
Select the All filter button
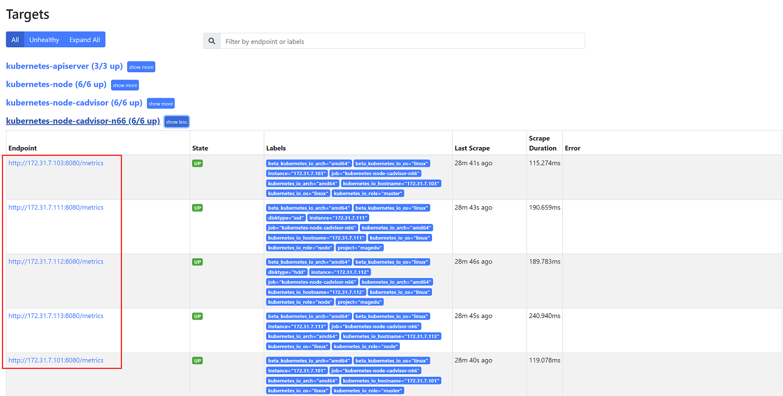coord(15,39)
